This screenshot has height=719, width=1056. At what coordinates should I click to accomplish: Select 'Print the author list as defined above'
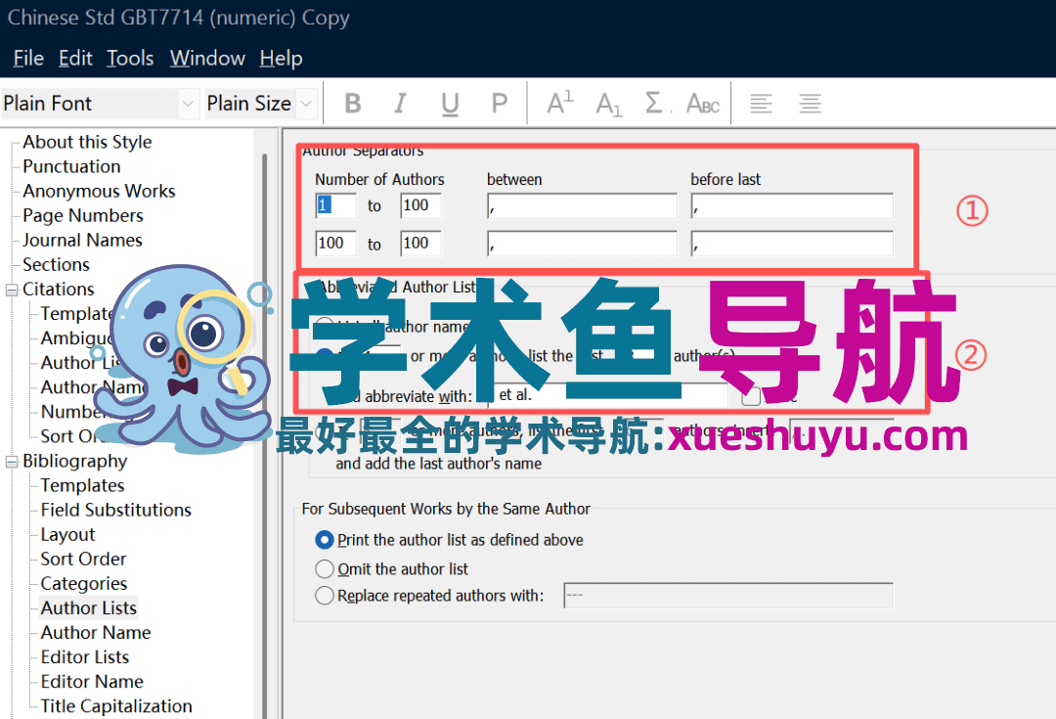pos(324,539)
